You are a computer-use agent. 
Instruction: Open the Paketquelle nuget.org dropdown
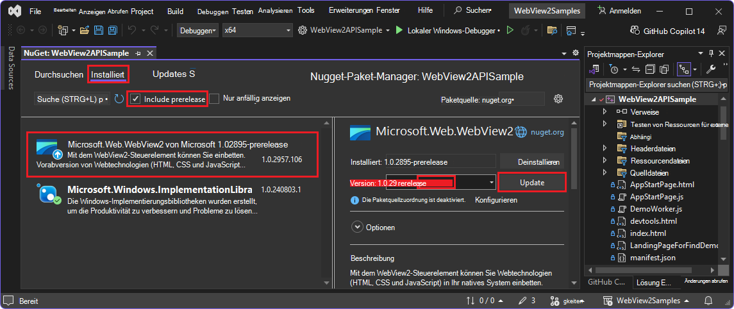(x=522, y=99)
